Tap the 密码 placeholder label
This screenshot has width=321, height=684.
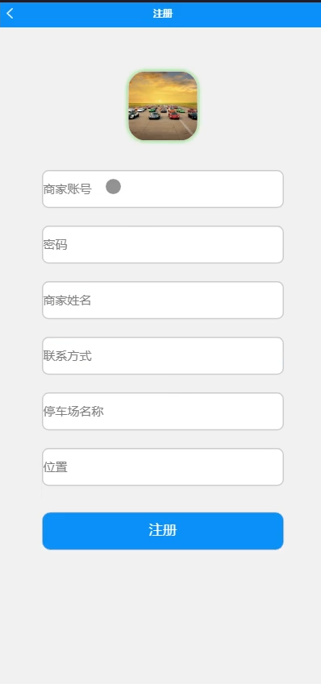pyautogui.click(x=55, y=245)
